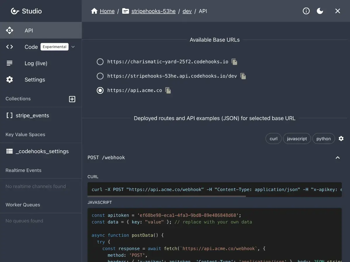Click the horizontal scrollbar under curl code

point(167,196)
